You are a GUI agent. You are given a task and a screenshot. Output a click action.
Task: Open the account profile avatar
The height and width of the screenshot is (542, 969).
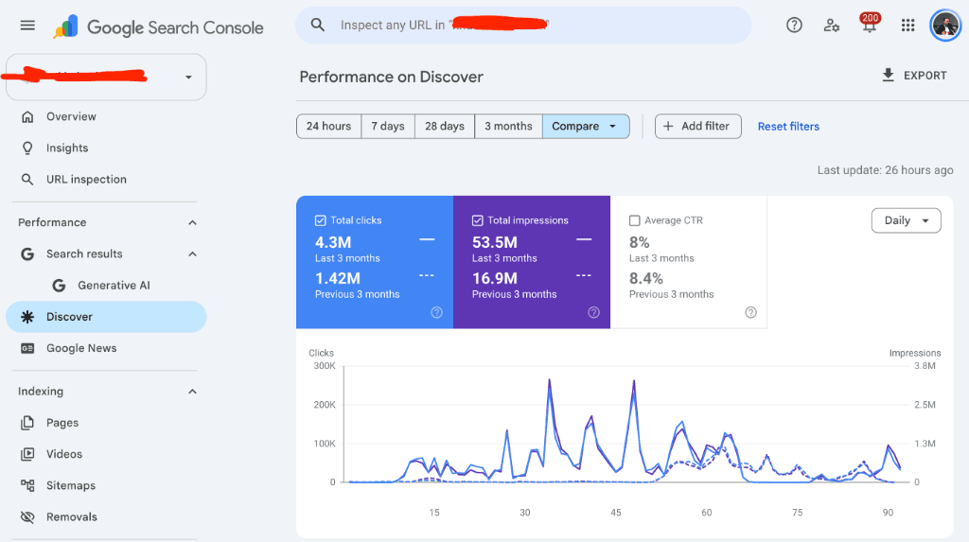point(945,26)
